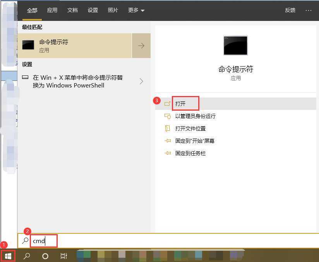The image size is (319, 262).
Task: Click the Windows Start button
Action: 8,256
